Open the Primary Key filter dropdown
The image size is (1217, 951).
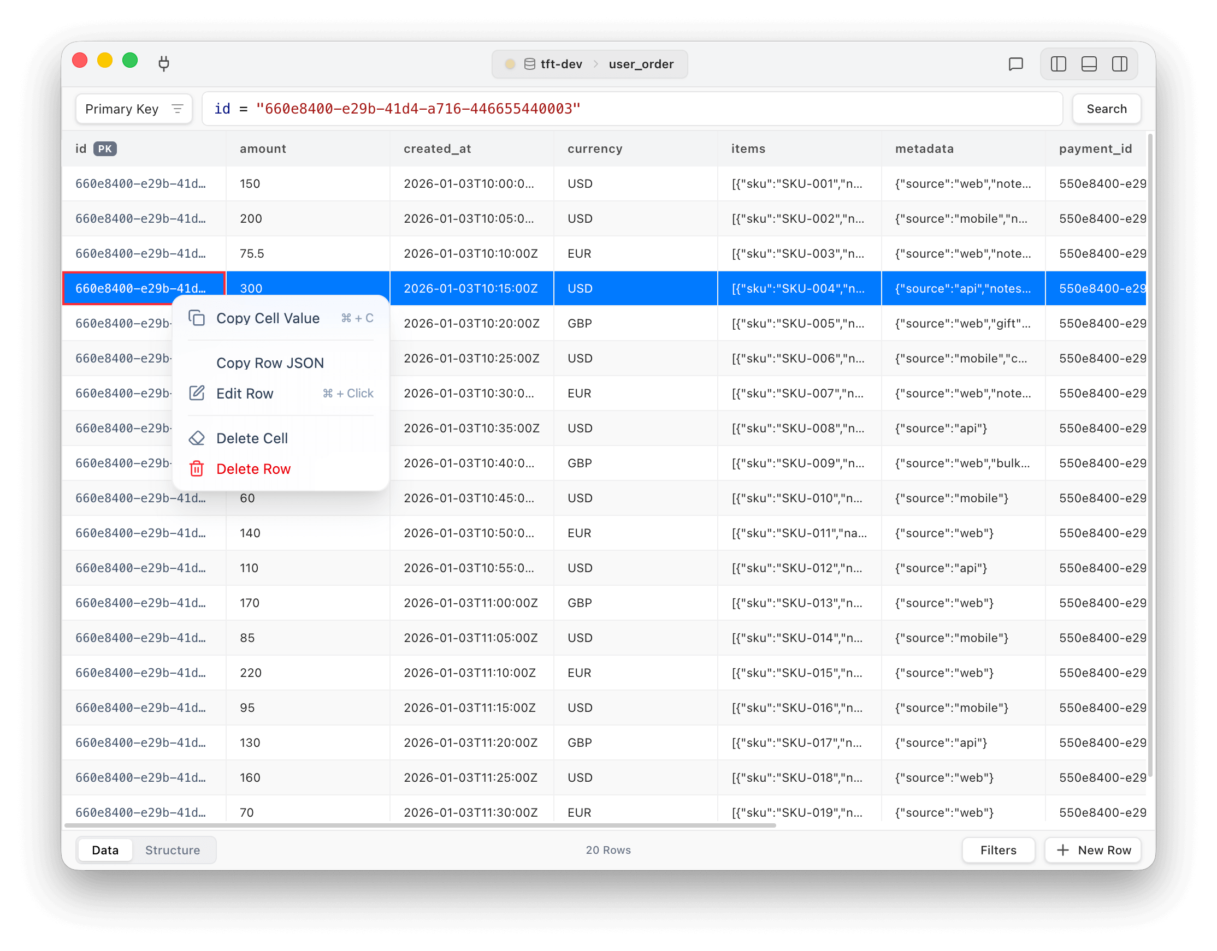pyautogui.click(x=134, y=109)
